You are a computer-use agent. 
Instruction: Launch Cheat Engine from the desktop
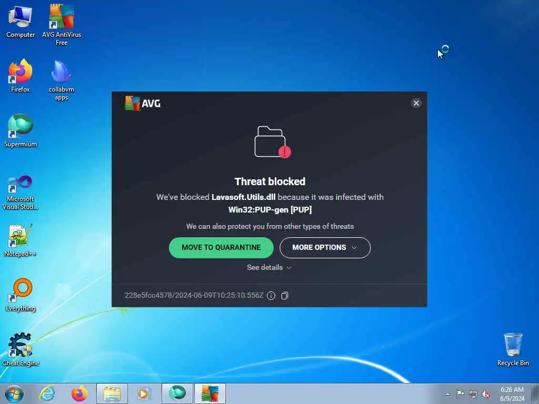(x=21, y=349)
